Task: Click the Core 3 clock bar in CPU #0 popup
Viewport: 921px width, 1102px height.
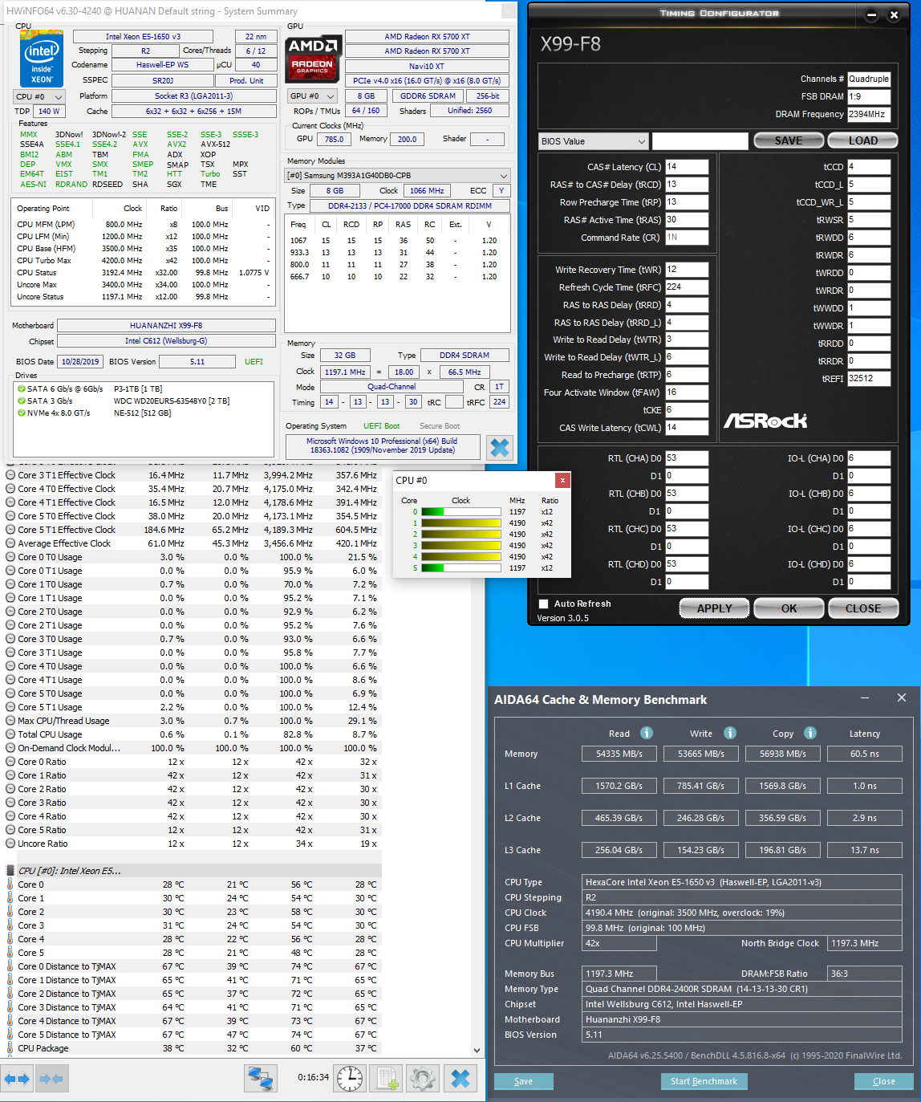Action: [461, 546]
